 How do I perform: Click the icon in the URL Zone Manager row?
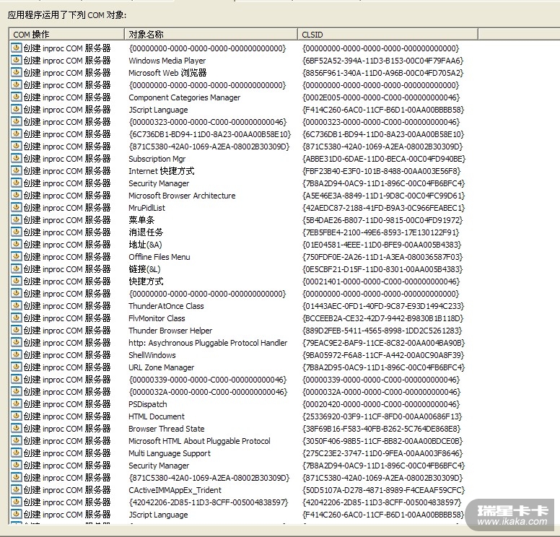pyautogui.click(x=17, y=367)
